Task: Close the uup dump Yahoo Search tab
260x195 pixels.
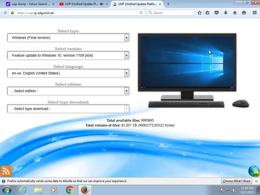Action: (x=53, y=4)
